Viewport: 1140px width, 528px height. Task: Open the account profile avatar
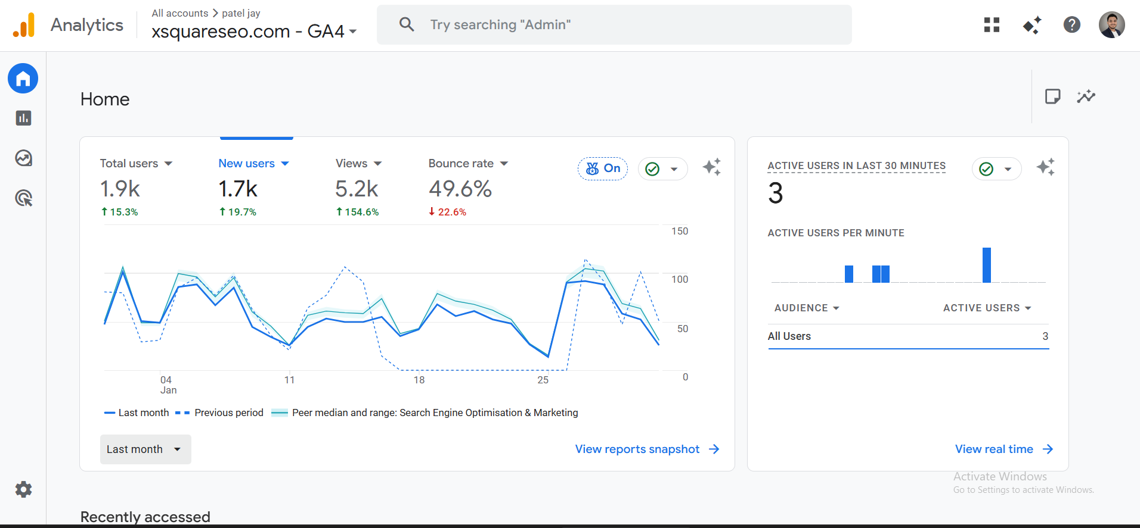1111,25
